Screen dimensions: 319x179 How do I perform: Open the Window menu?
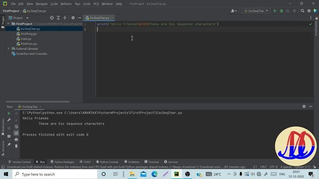(107, 3)
